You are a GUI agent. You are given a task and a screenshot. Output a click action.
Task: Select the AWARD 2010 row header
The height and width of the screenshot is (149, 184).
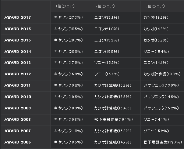coord(18,97)
